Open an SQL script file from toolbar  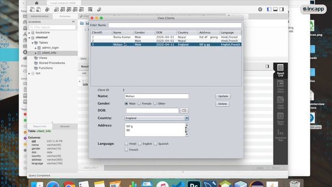pyautogui.click(x=38, y=9)
